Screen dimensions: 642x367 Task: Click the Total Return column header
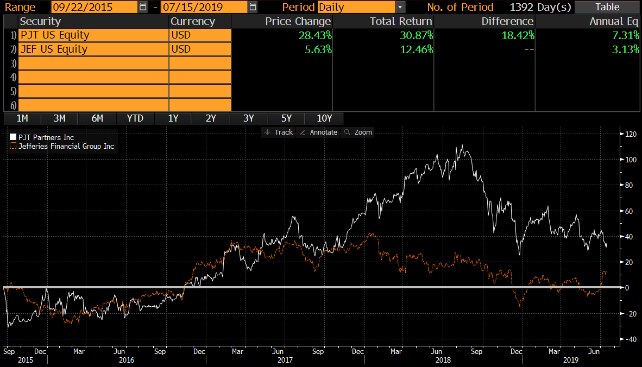click(401, 21)
